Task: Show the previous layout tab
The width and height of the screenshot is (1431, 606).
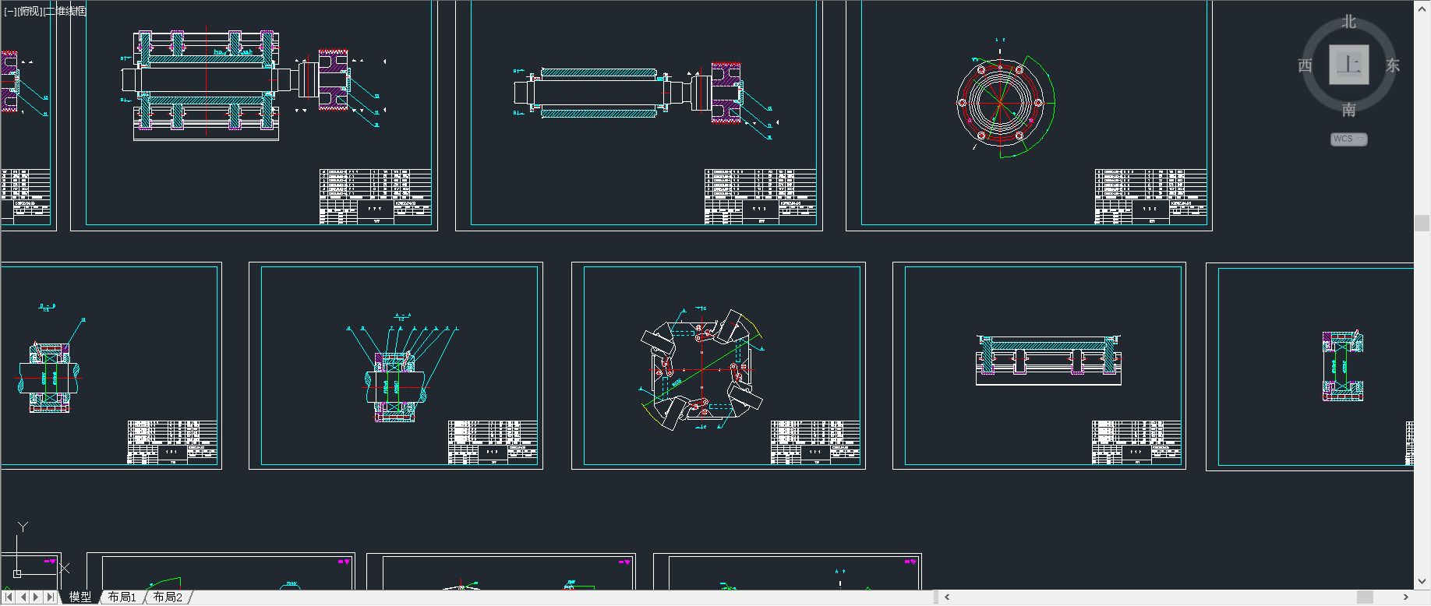Action: [x=23, y=597]
